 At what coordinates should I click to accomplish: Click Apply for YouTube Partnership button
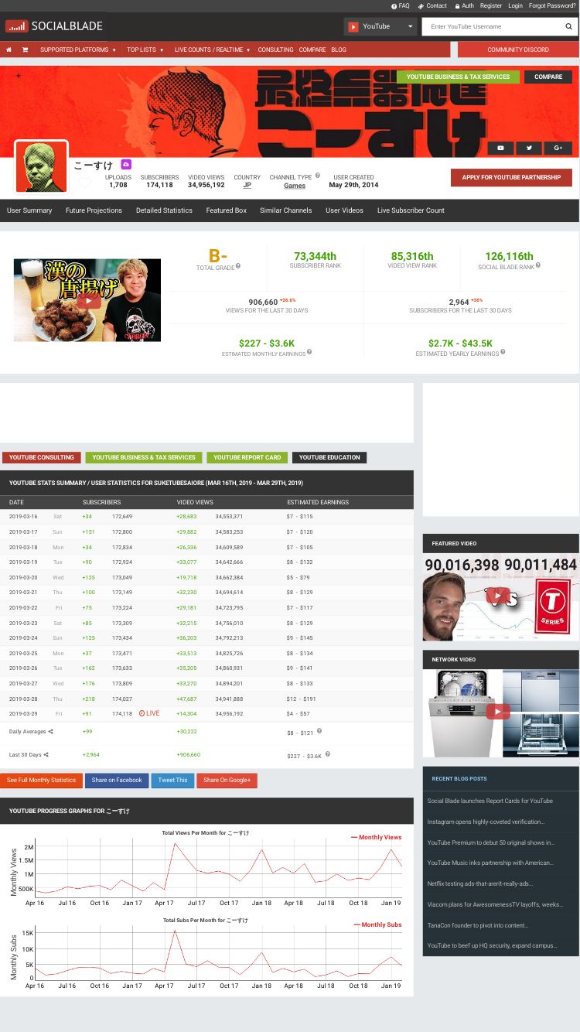click(x=511, y=177)
